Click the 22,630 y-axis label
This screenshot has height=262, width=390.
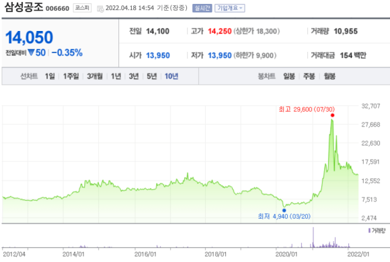(x=371, y=143)
